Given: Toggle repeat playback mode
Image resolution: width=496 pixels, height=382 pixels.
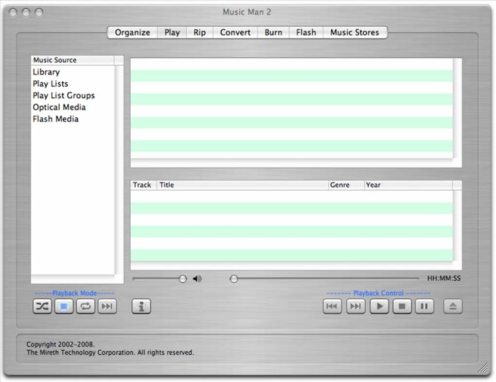Looking at the screenshot, I should click(x=86, y=306).
